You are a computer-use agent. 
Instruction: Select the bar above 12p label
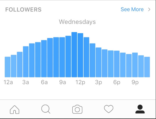(80, 55)
